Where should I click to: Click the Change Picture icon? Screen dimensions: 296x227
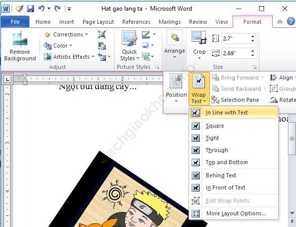tap(102, 46)
